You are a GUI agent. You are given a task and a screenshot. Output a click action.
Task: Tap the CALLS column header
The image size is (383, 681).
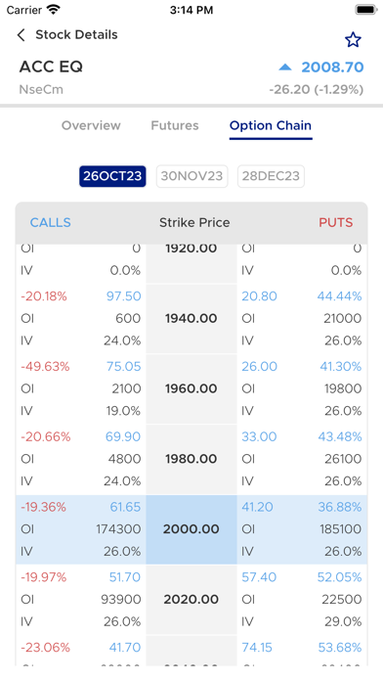(x=50, y=222)
